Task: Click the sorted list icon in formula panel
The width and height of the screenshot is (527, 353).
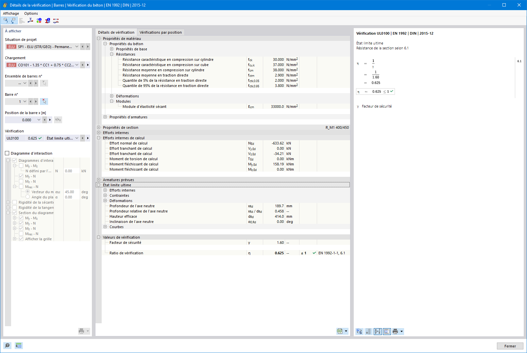Action: click(368, 331)
